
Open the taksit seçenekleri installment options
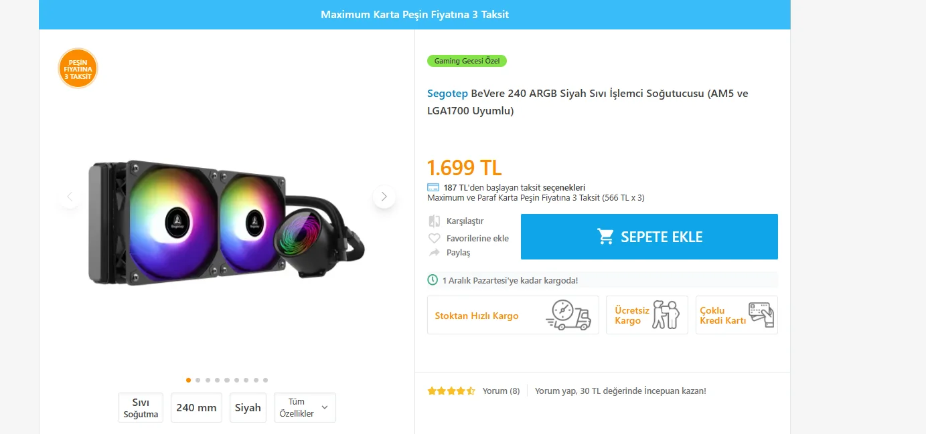click(564, 187)
